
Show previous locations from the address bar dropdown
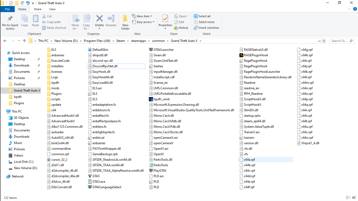[x=319, y=41]
